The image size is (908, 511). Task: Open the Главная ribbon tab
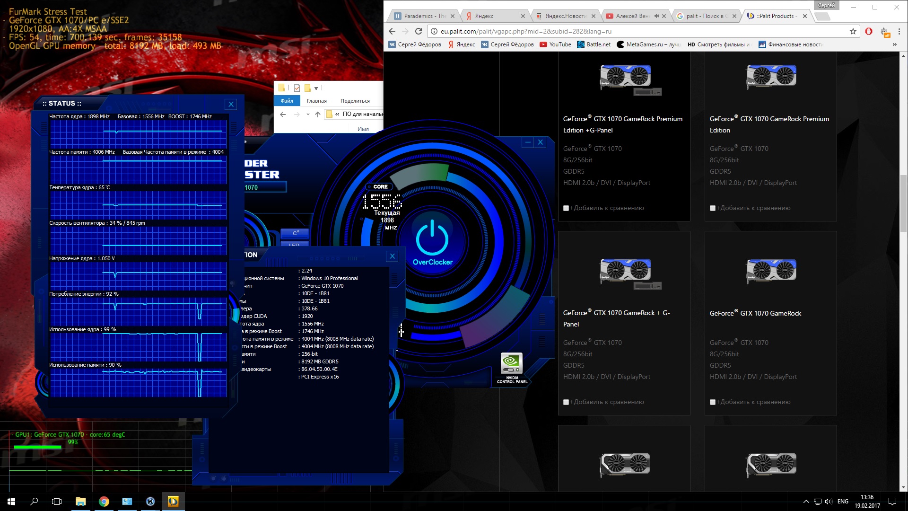[316, 101]
